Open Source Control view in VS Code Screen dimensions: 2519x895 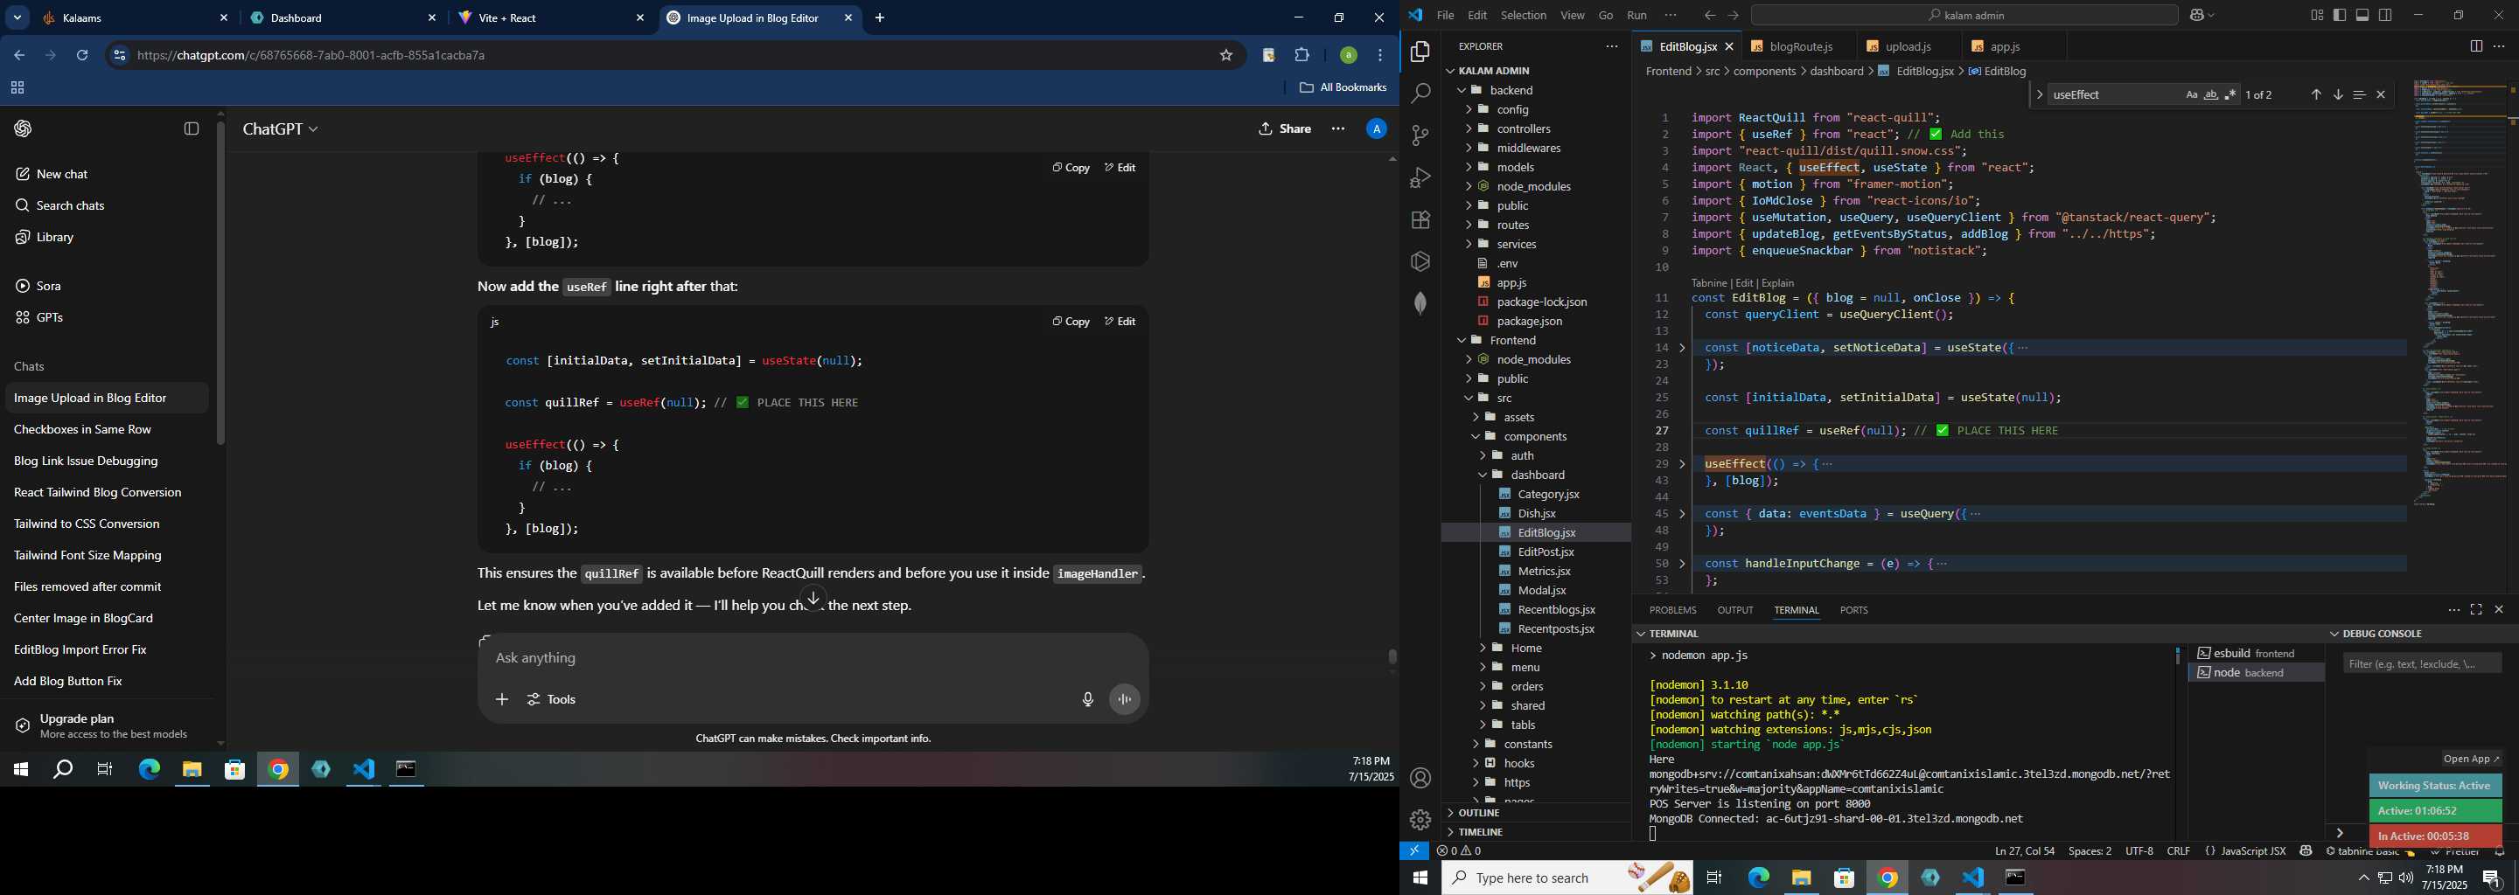point(1420,135)
